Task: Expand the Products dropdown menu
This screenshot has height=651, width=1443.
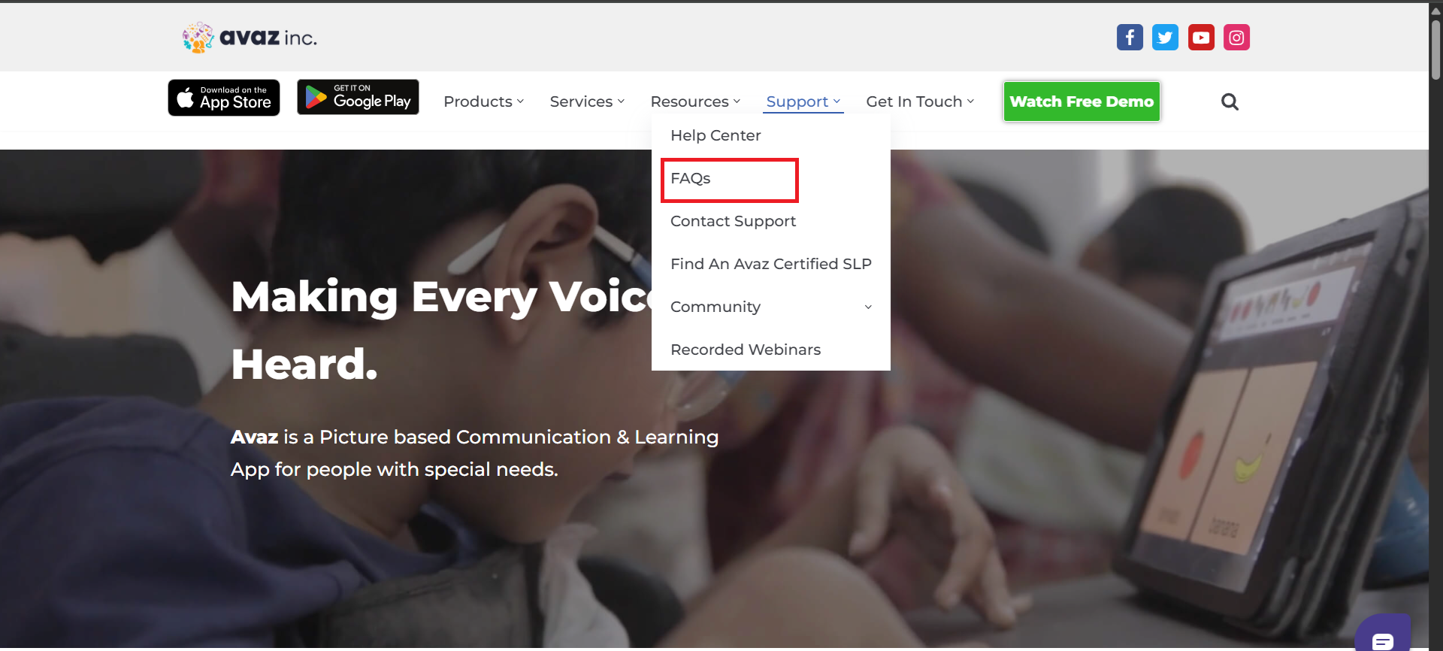Action: pyautogui.click(x=483, y=101)
